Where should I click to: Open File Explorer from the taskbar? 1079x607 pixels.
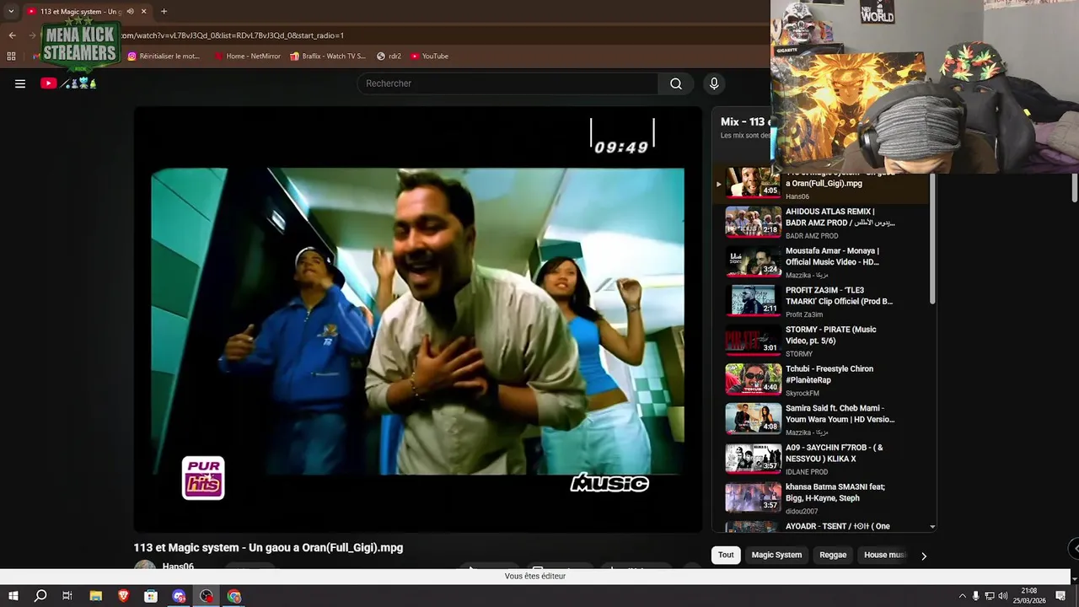point(96,596)
